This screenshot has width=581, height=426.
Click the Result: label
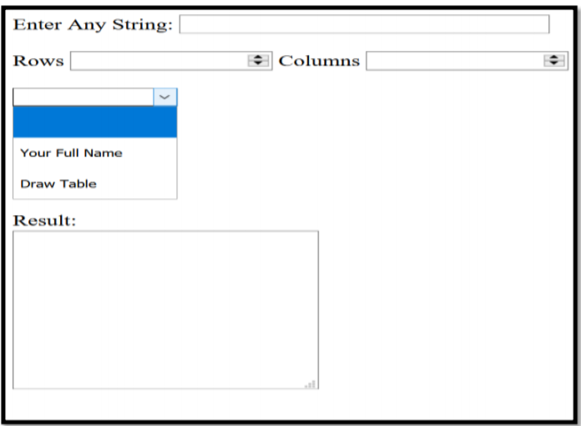pyautogui.click(x=44, y=221)
